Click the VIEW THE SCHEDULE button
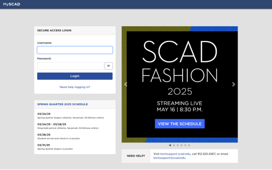 [x=180, y=124]
